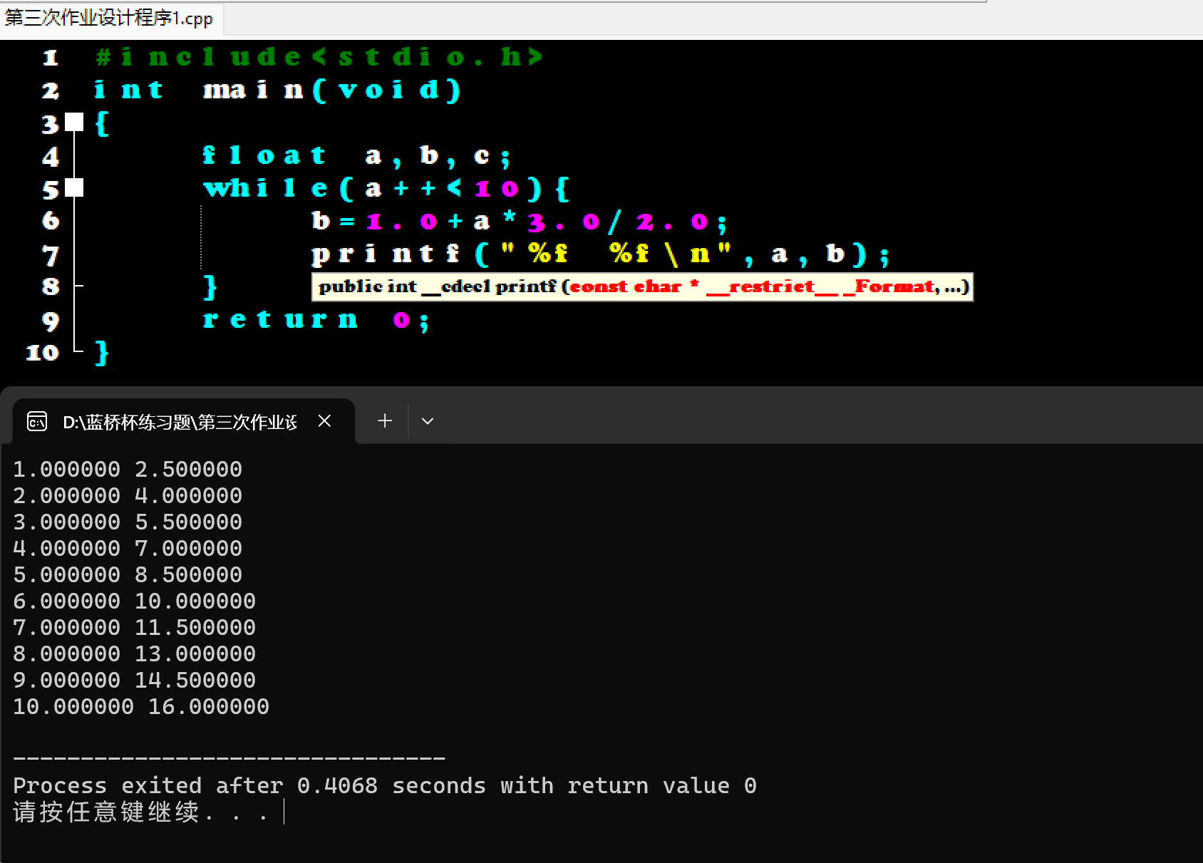
Task: Click the closing brace on line 10
Action: [102, 353]
